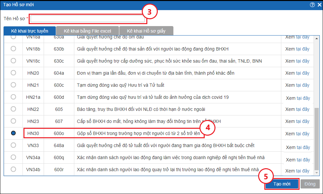Image resolution: width=323 pixels, height=194 pixels.
Task: Follow 'tại đây' link in HN20 row
Action: [x=302, y=73]
